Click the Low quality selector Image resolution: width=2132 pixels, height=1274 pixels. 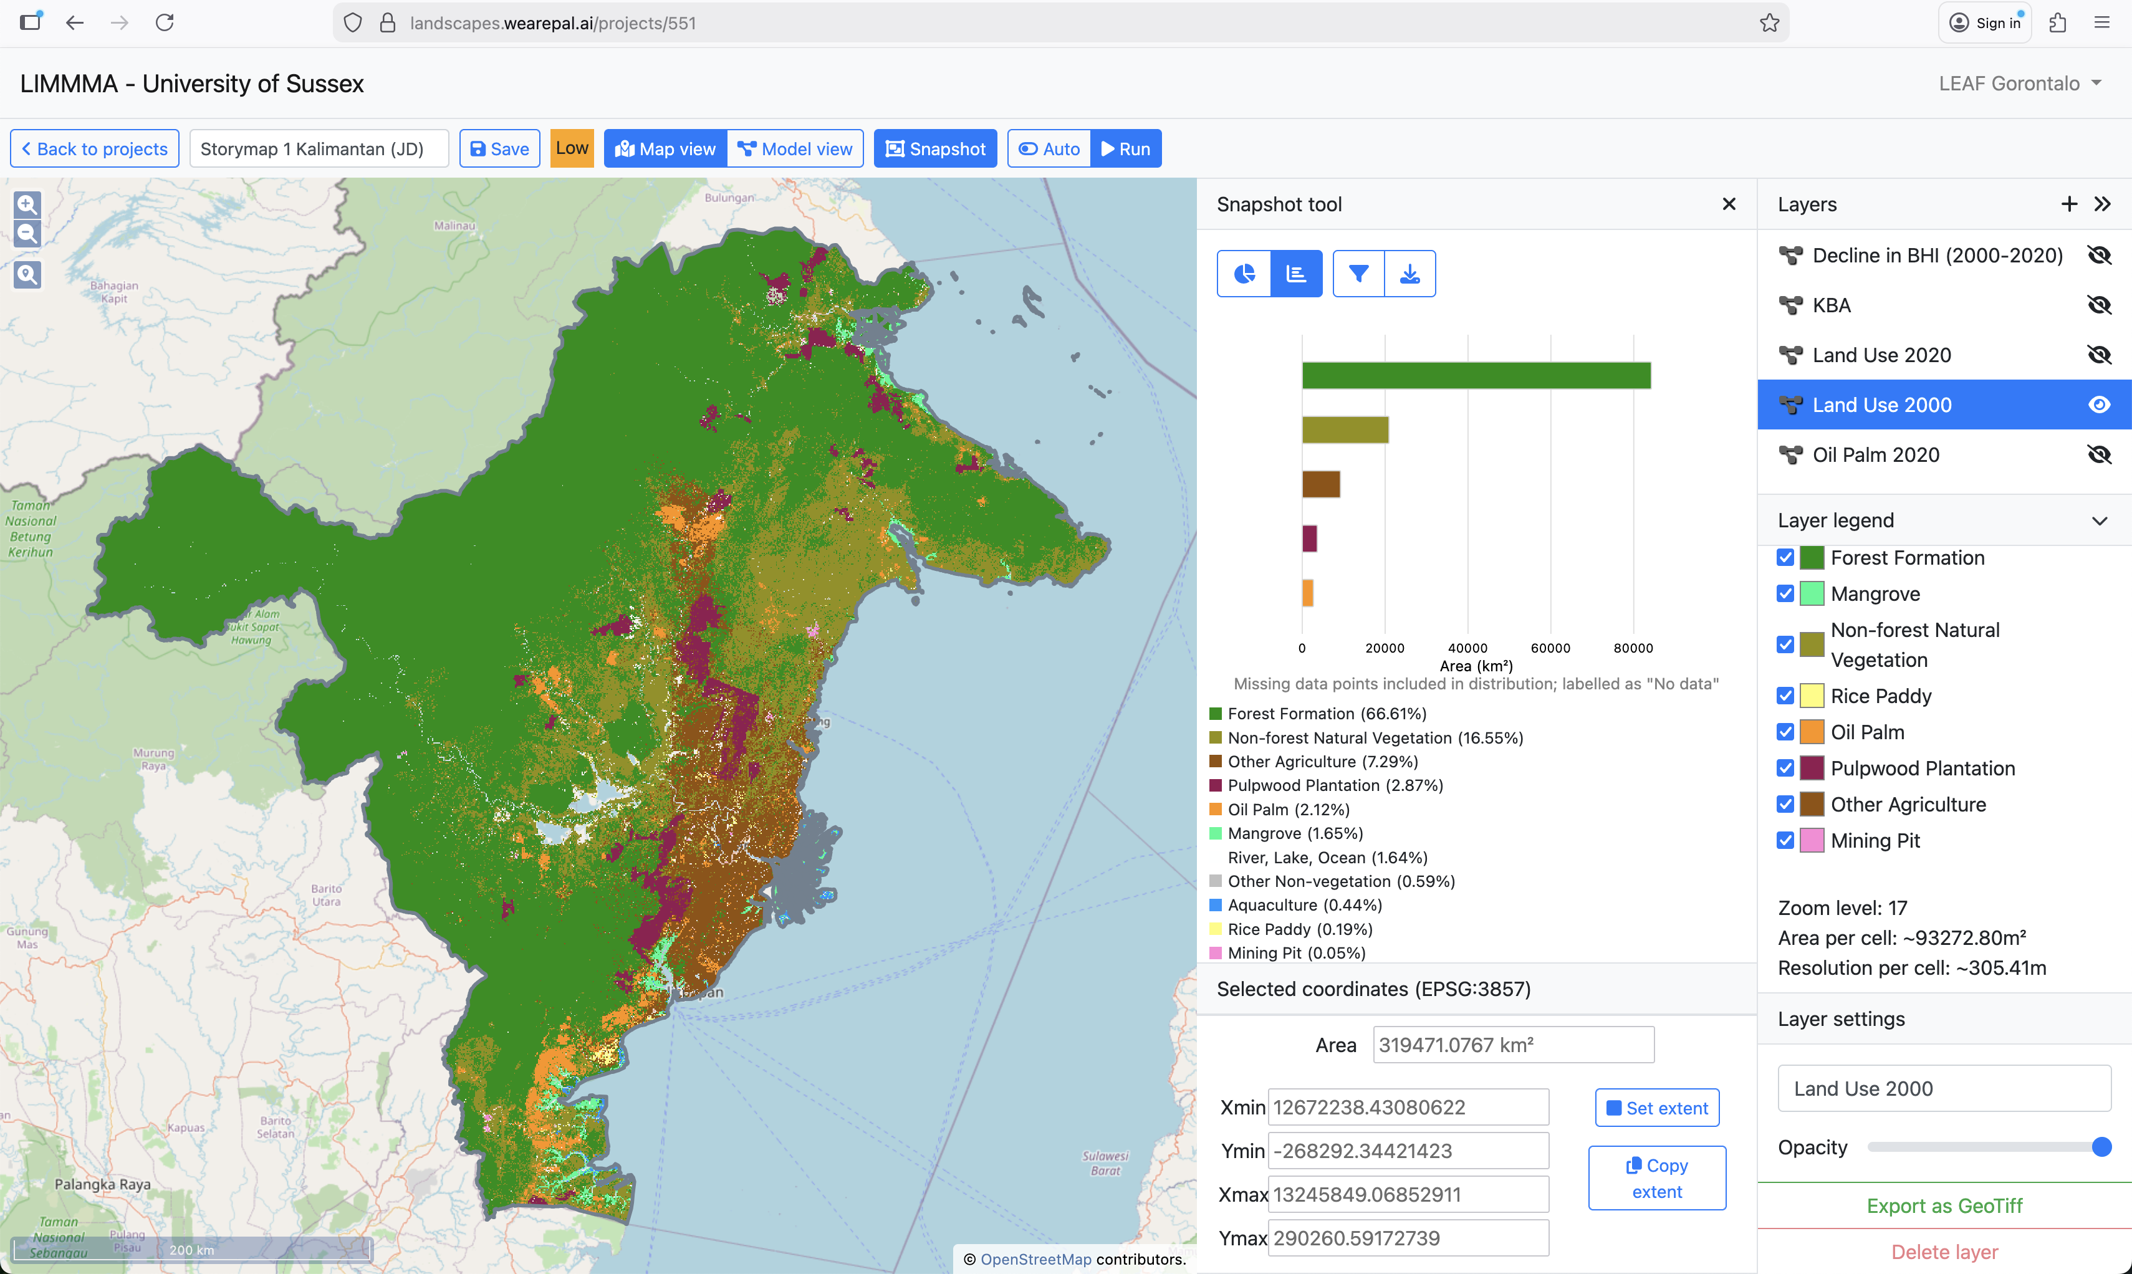572,148
